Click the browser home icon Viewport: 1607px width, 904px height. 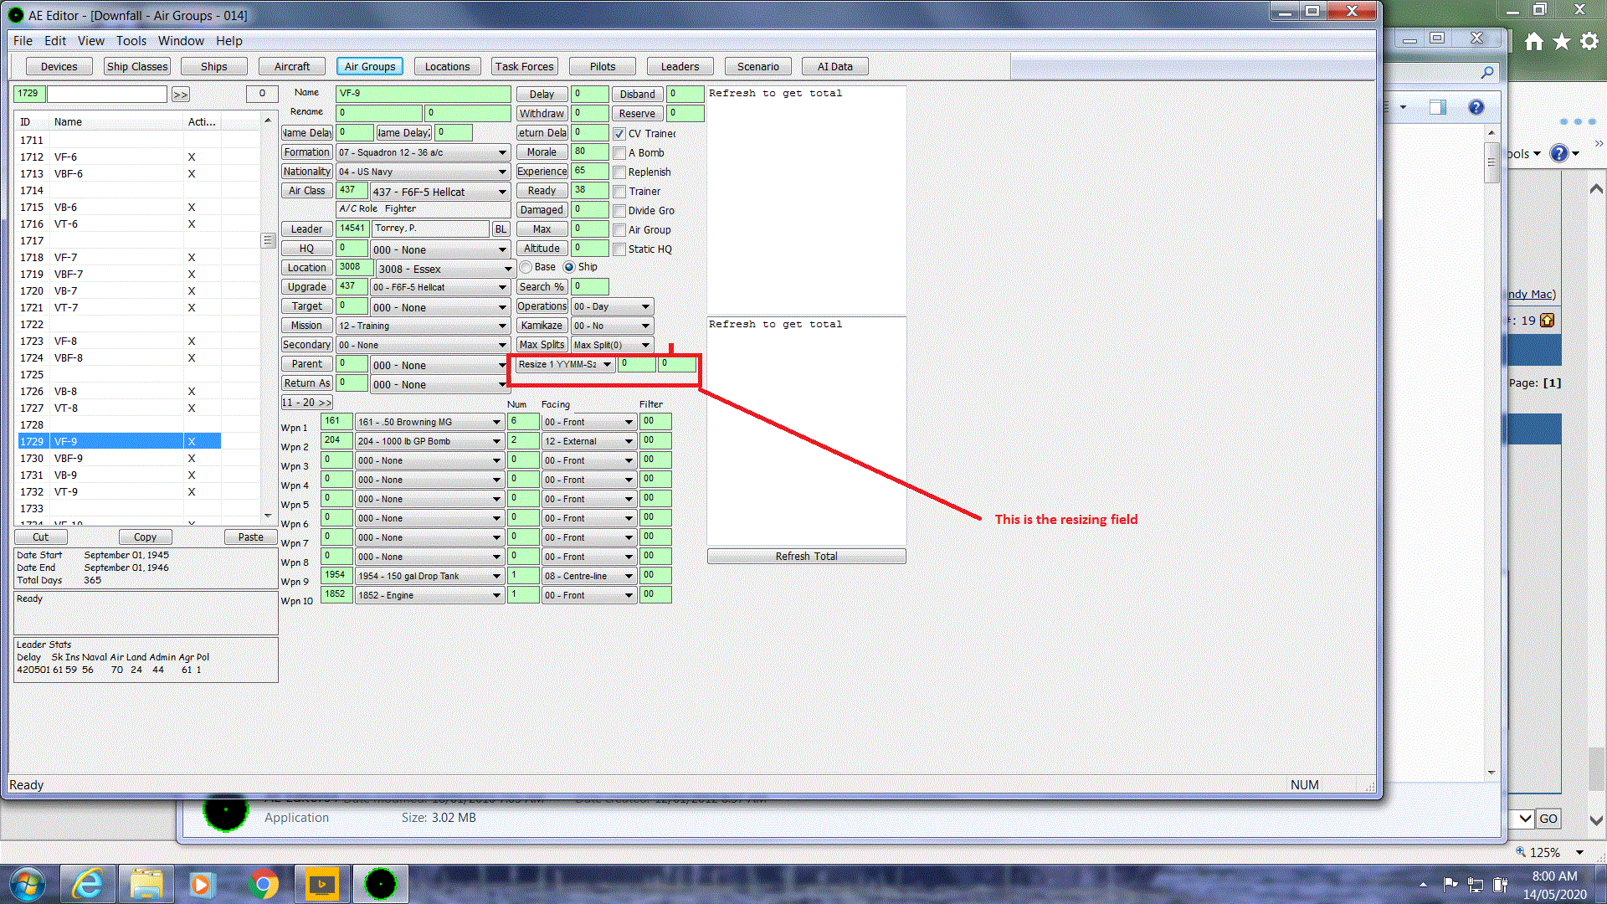[1533, 41]
